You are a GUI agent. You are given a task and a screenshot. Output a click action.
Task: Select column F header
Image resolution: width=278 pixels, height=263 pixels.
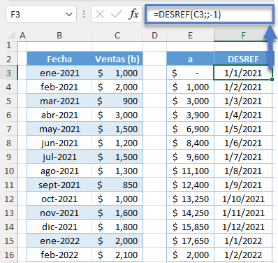click(243, 36)
